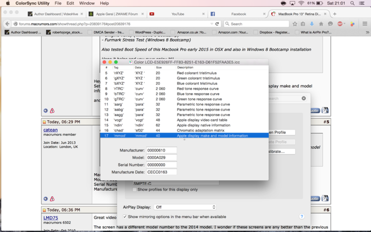Open the AirPlay Display dropdown
371x232 pixels.
point(185,207)
